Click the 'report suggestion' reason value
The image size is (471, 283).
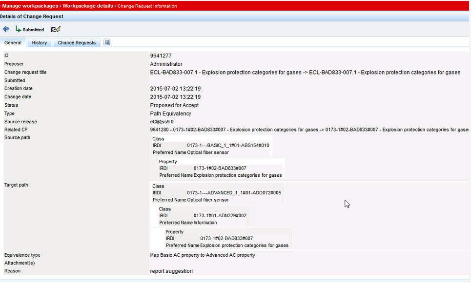click(x=171, y=271)
